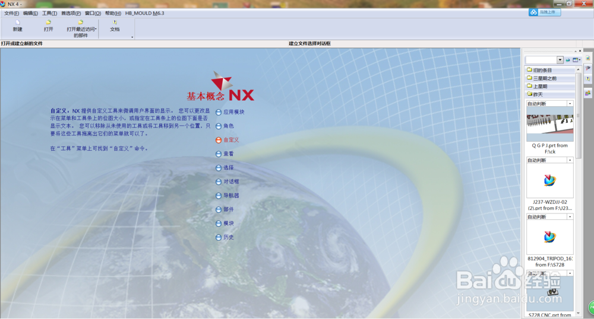Select the 应用模块 concept link
The image size is (594, 319).
(x=230, y=112)
